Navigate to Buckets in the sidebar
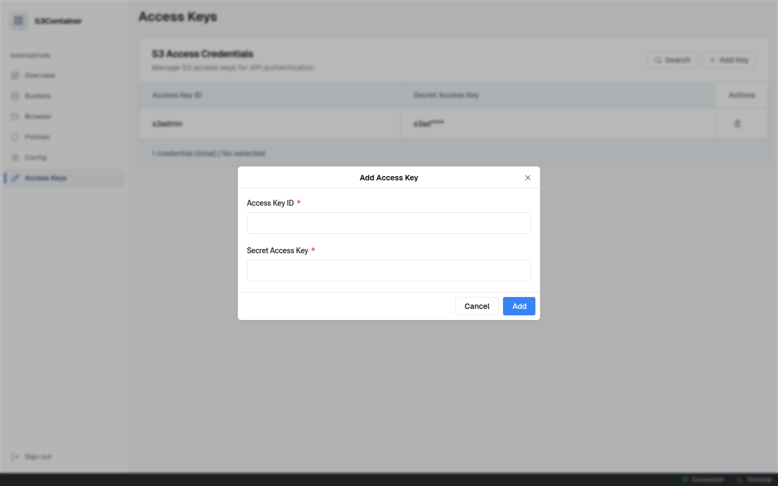Viewport: 778px width, 486px height. (37, 96)
